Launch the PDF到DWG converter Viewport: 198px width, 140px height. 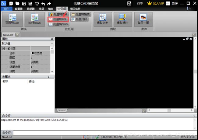click(x=35, y=19)
